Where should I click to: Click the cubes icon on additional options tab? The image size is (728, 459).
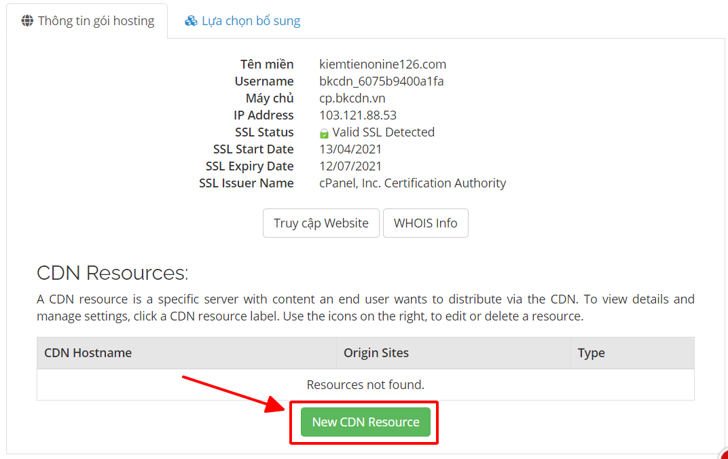(x=191, y=21)
